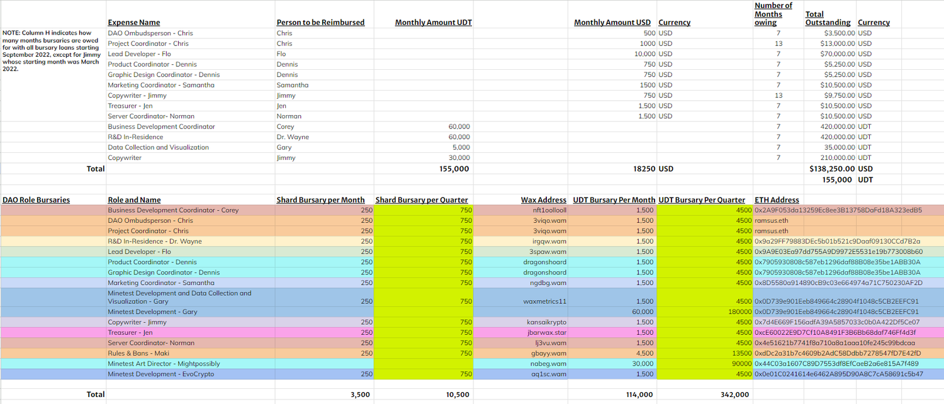Click the NOTE cell about Column H
Screen dimensions: 944x404
[51, 51]
